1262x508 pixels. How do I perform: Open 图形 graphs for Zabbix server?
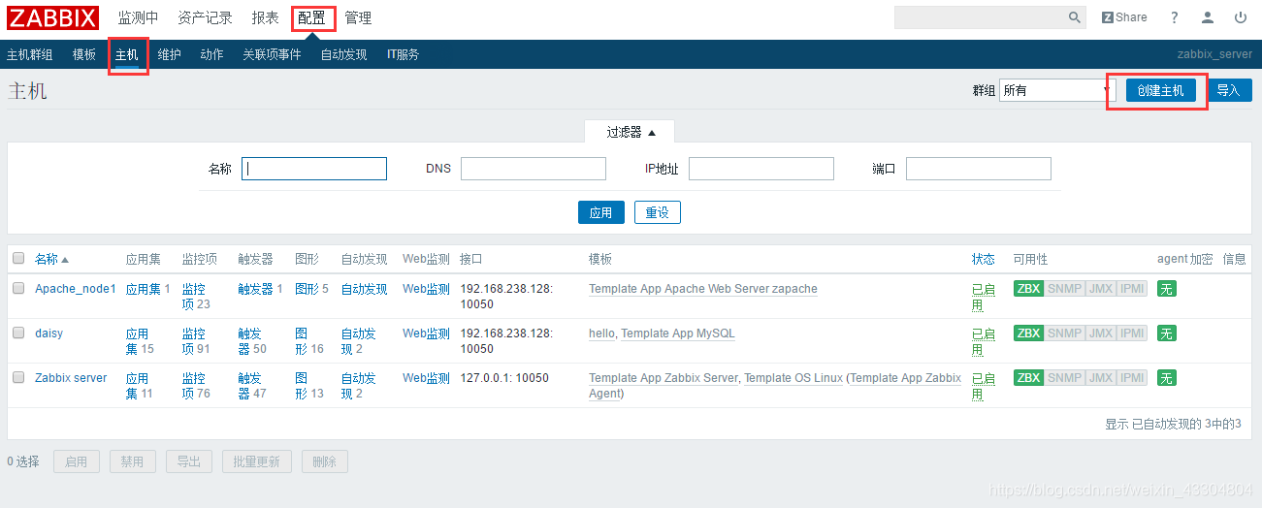click(x=303, y=386)
